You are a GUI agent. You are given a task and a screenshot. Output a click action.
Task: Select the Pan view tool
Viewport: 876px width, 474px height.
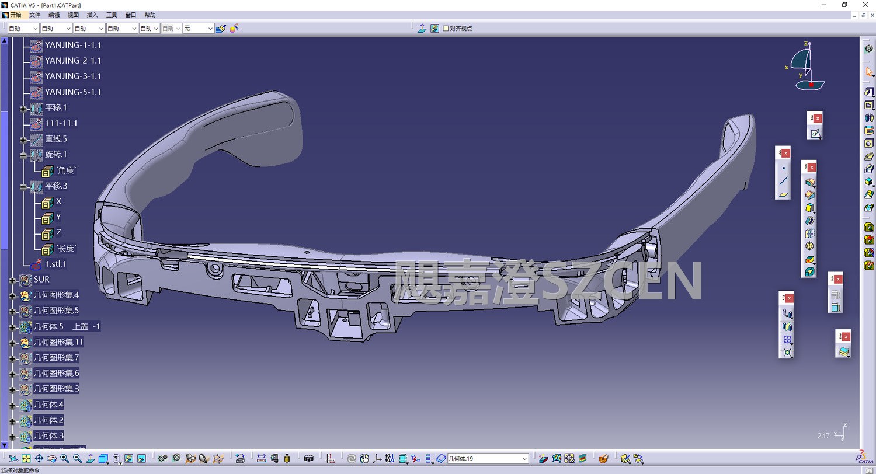(39, 459)
